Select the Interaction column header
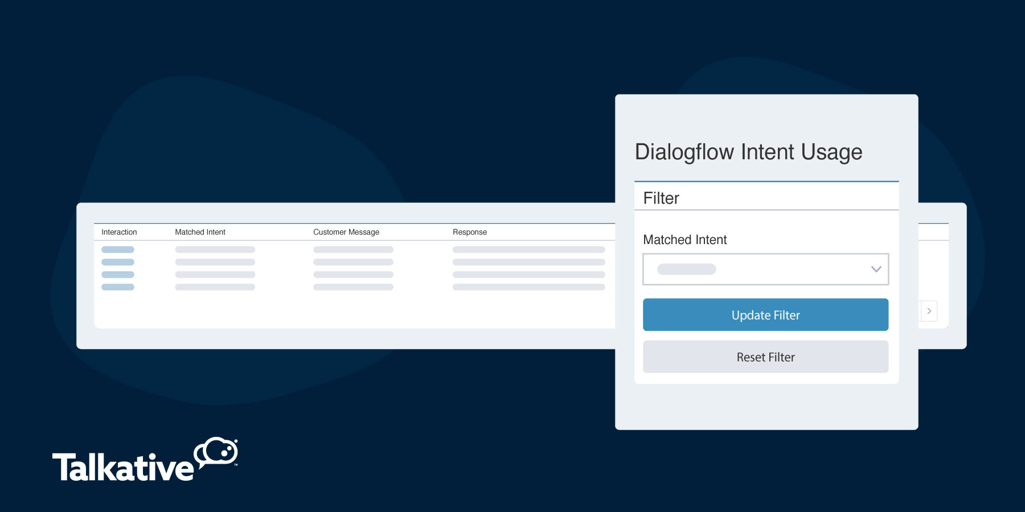Viewport: 1025px width, 512px height. (x=118, y=232)
